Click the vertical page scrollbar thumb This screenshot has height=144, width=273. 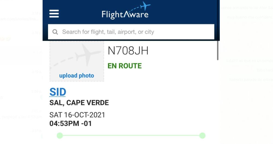point(218,50)
